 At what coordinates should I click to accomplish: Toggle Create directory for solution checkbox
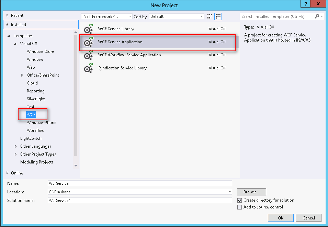pyautogui.click(x=239, y=201)
